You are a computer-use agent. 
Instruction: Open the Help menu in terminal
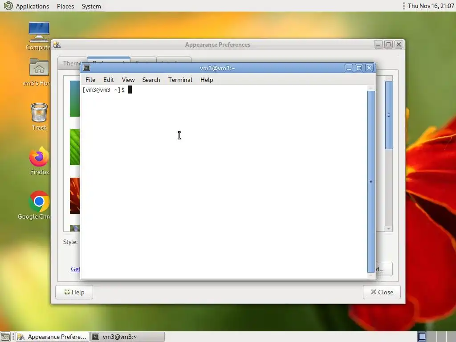pyautogui.click(x=207, y=80)
